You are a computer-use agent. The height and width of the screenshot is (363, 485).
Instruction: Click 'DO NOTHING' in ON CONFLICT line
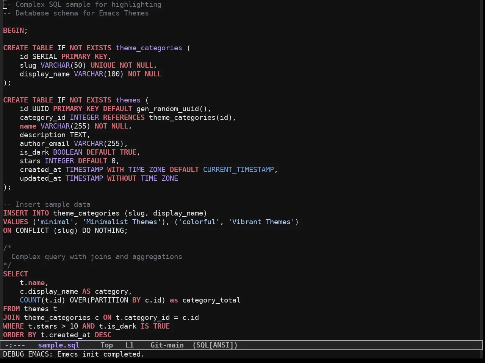coord(103,231)
